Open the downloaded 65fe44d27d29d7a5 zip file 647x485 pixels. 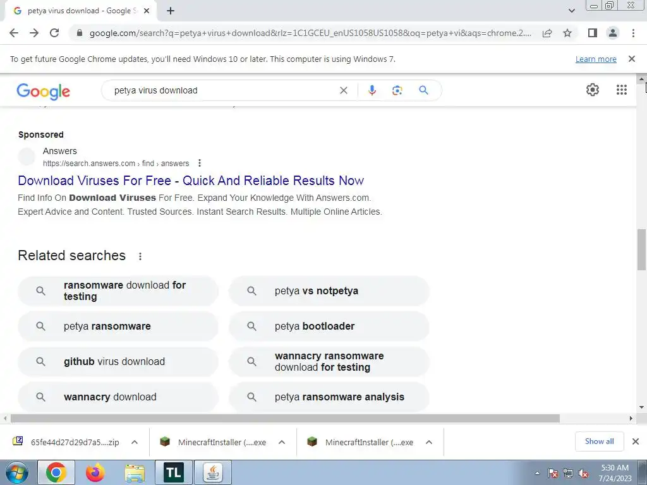pos(66,442)
